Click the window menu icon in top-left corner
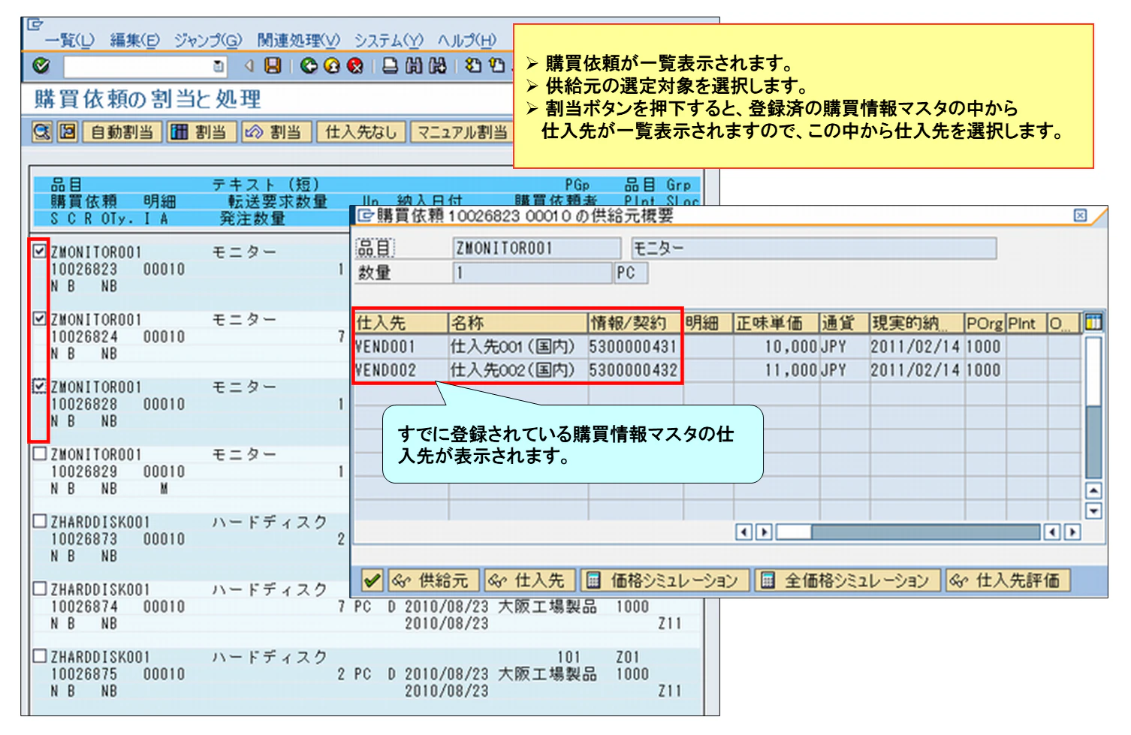Image resolution: width=1131 pixels, height=735 pixels. pos(35,25)
